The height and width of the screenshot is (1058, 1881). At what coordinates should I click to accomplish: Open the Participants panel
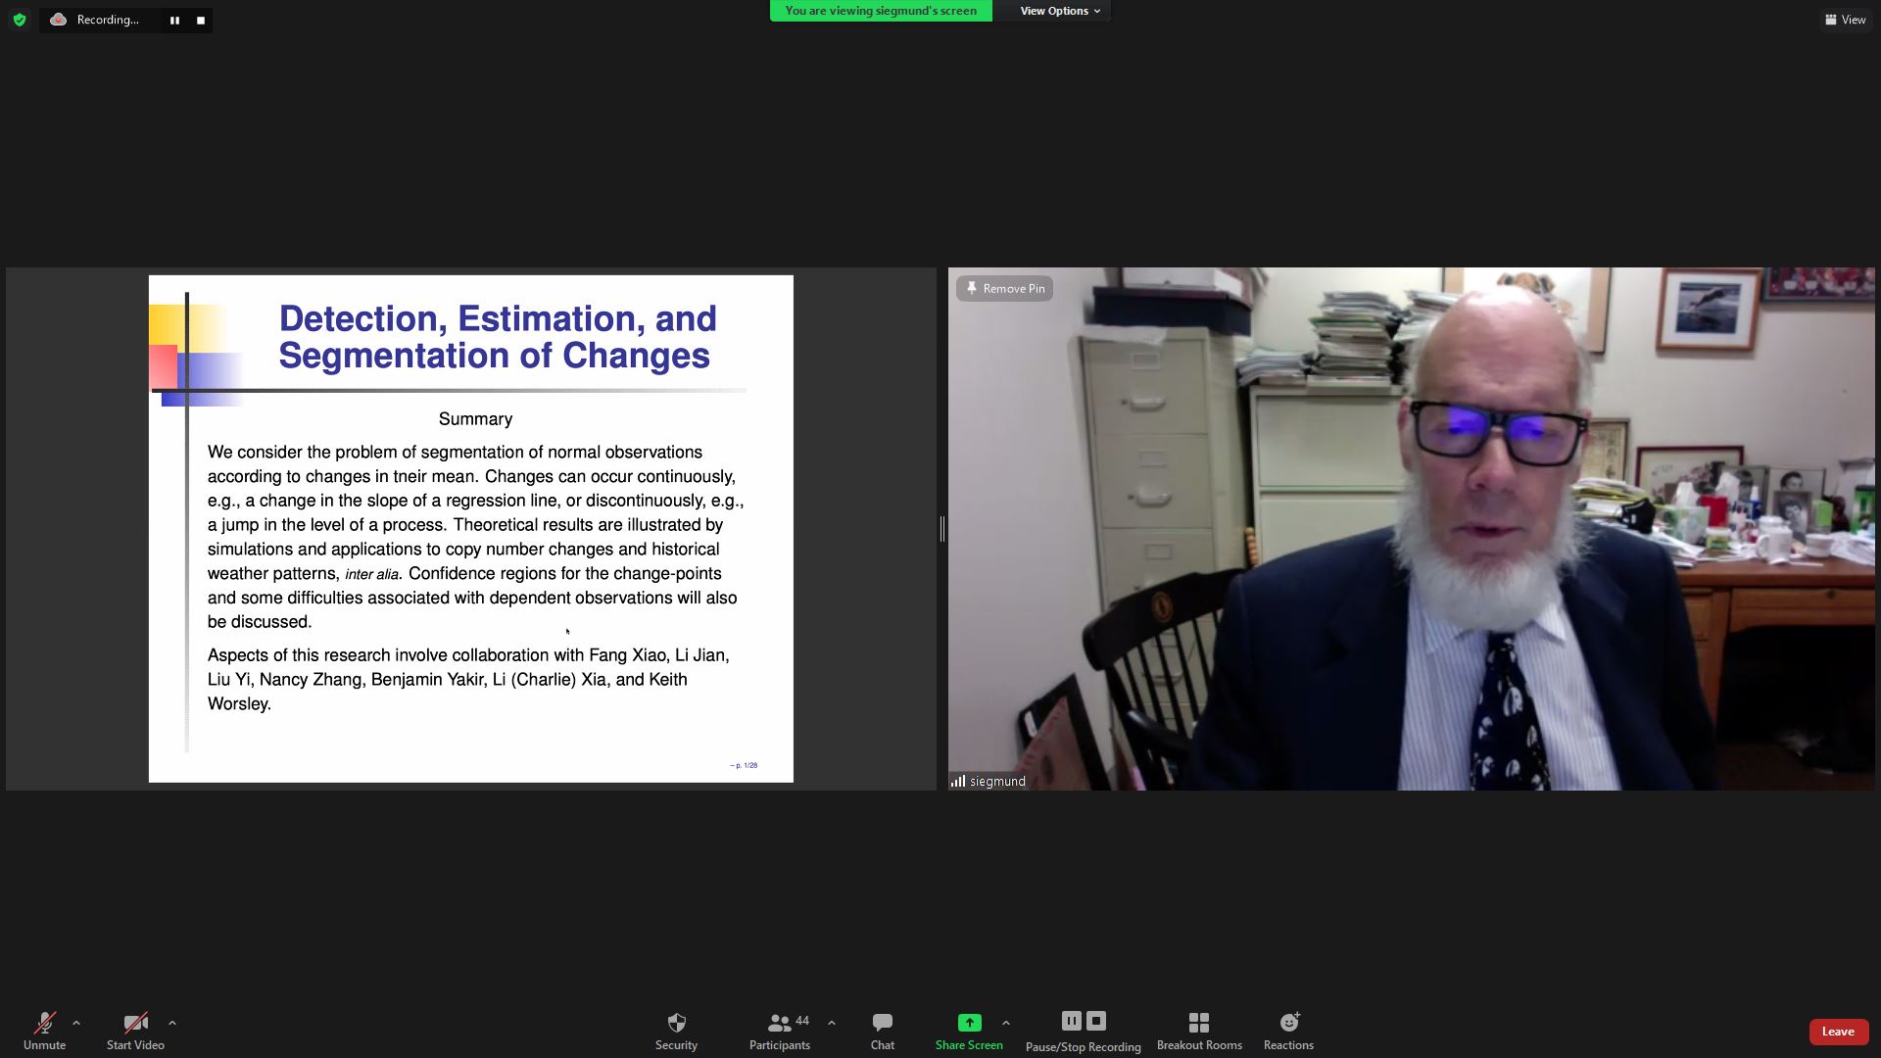[x=781, y=1031]
